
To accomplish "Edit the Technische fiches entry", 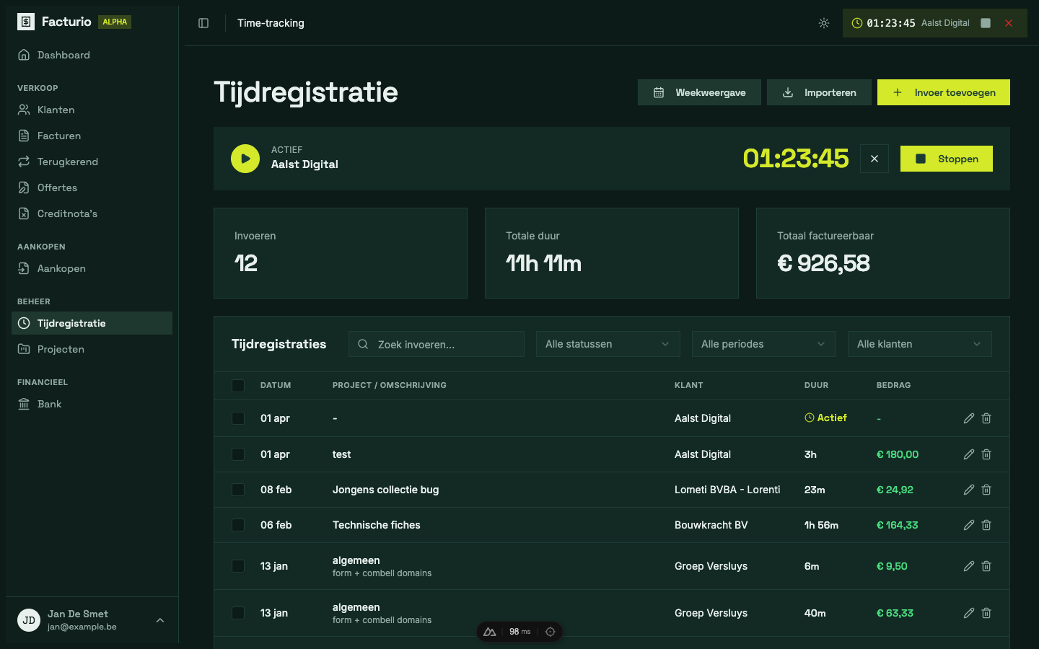I will point(969,525).
